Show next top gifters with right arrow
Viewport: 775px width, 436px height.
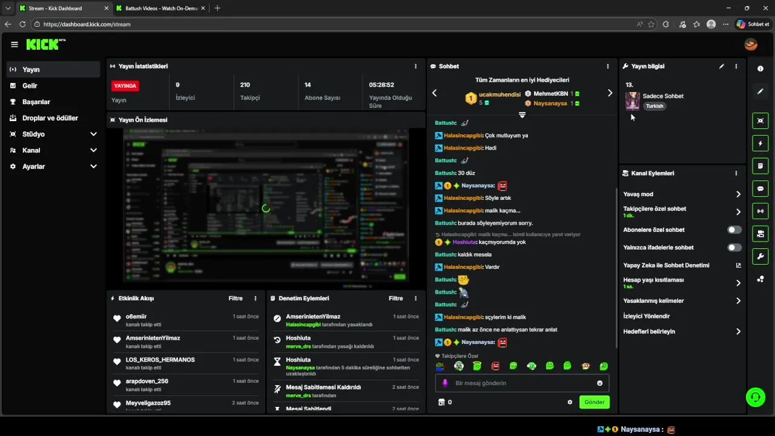[x=610, y=93]
